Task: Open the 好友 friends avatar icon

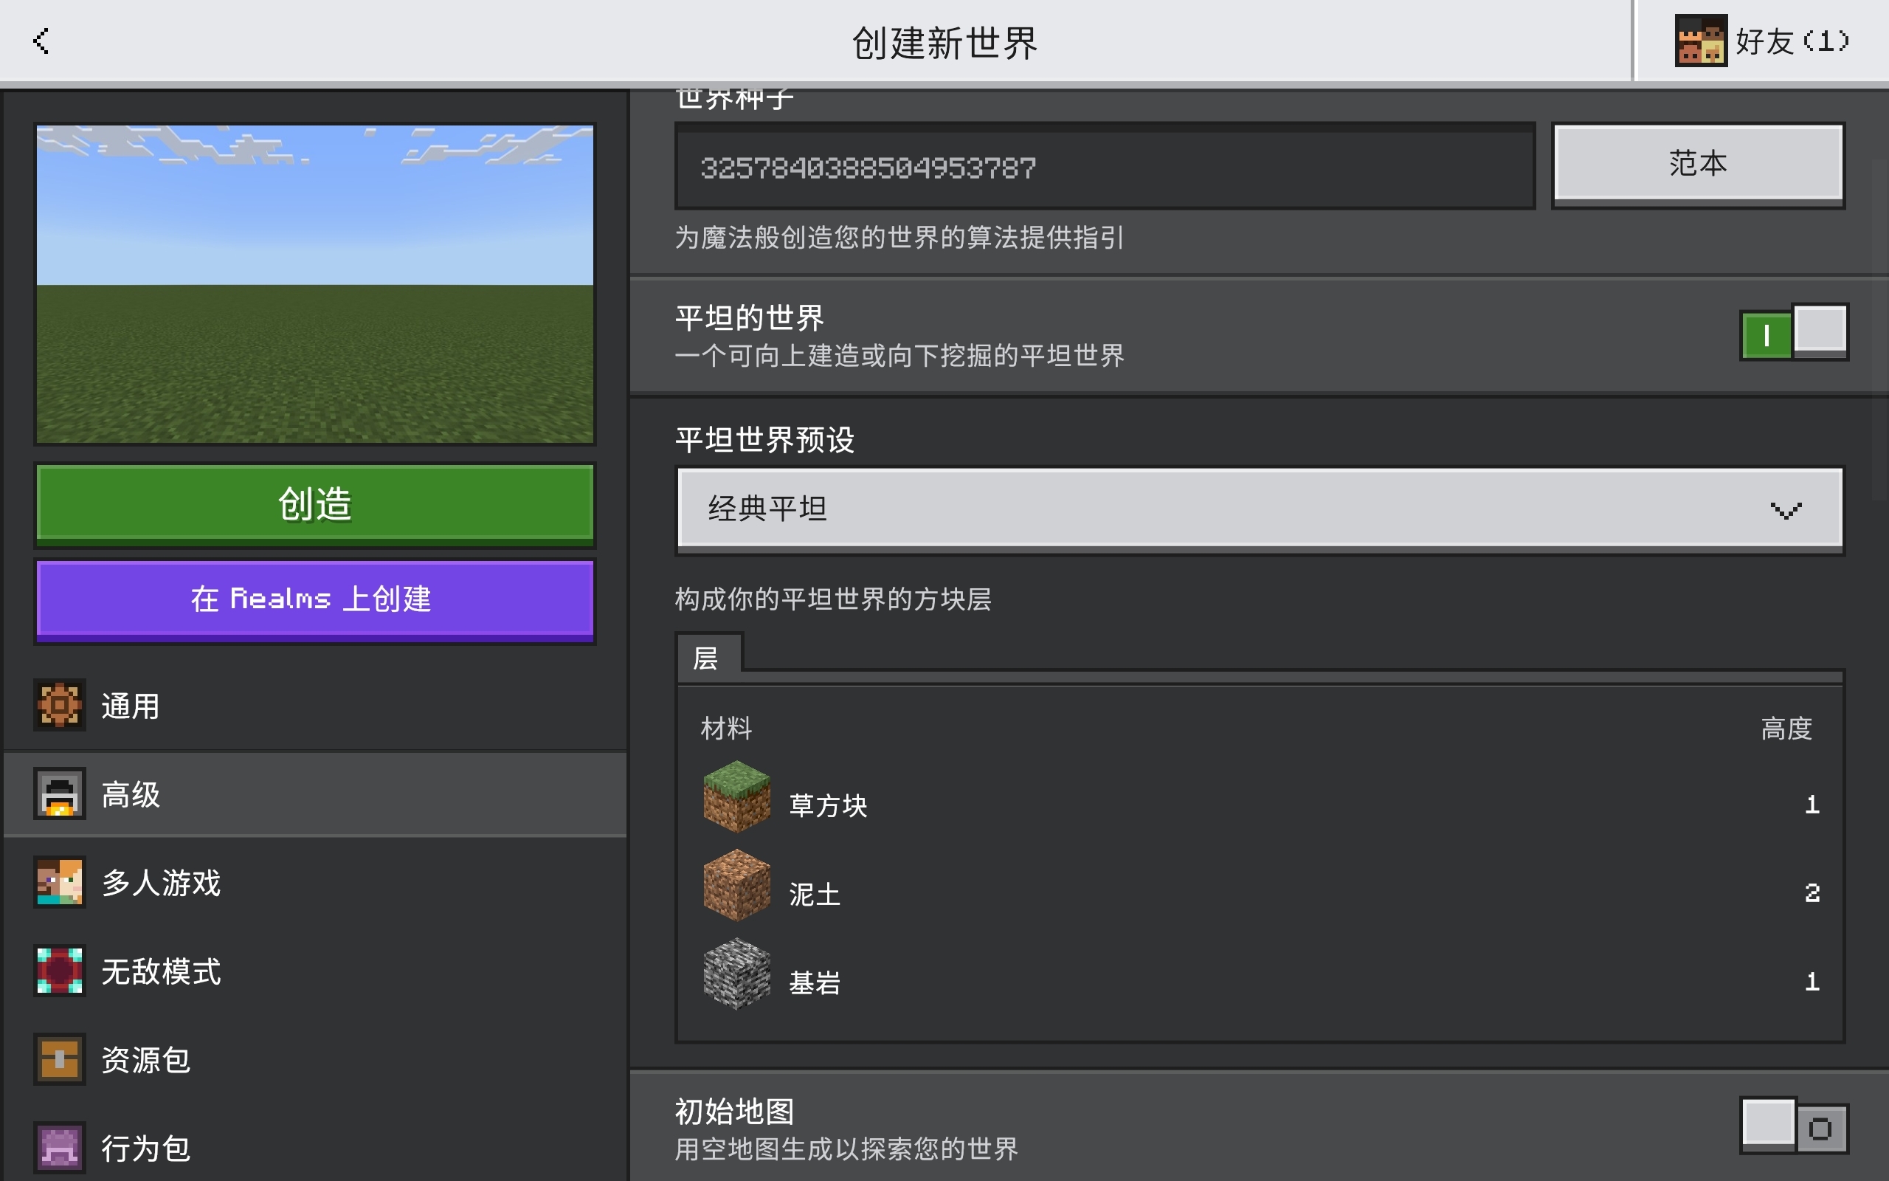Action: (1701, 41)
